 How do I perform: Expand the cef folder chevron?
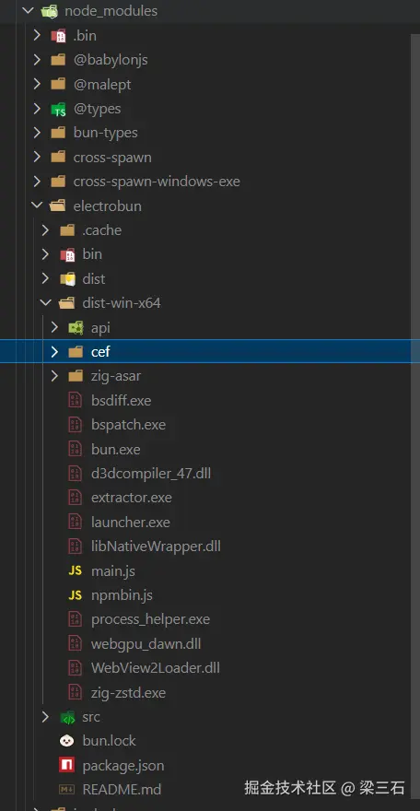54,352
